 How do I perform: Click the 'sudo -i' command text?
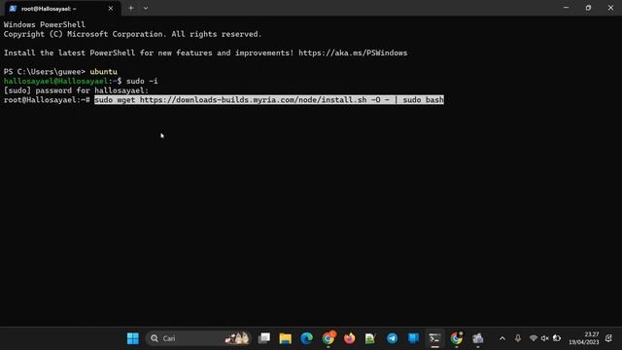[x=142, y=81]
